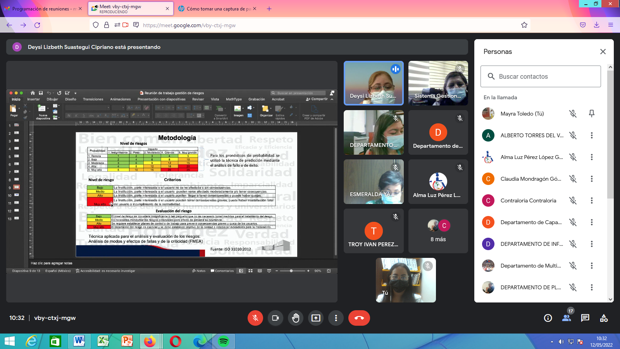Open options for Departamento de Capa...
The image size is (620, 349).
(x=592, y=222)
